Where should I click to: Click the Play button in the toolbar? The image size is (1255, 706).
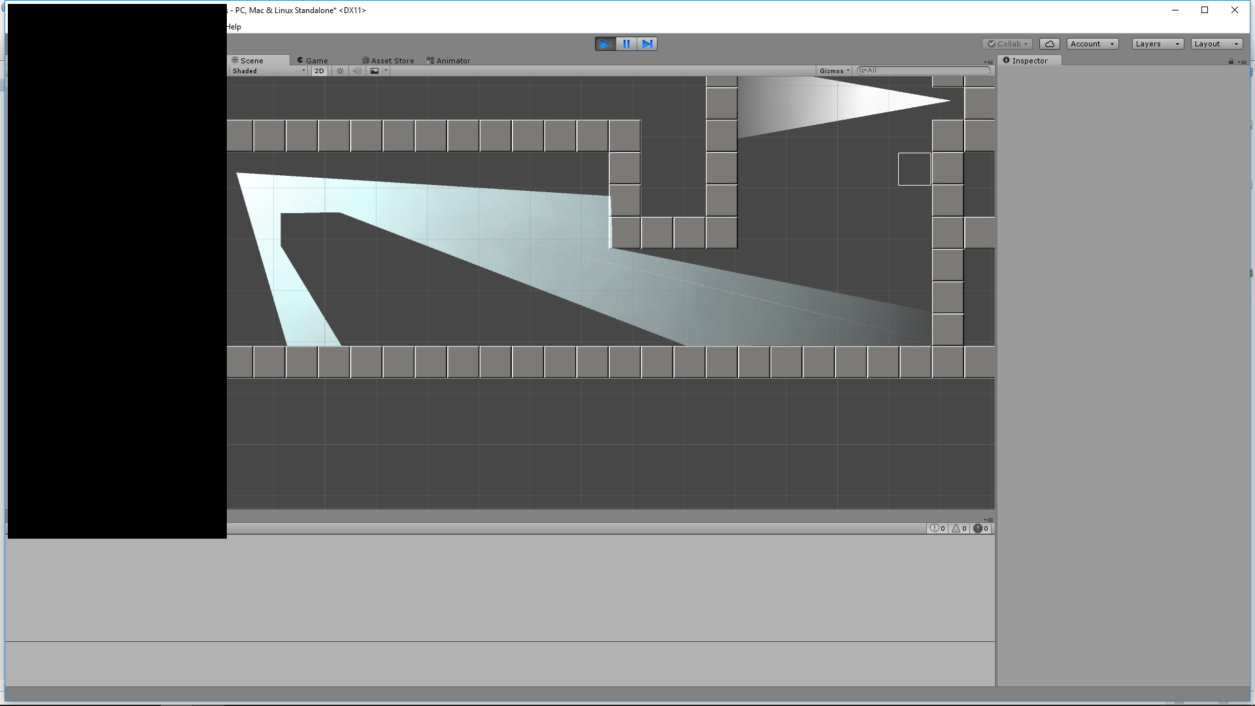coord(605,44)
